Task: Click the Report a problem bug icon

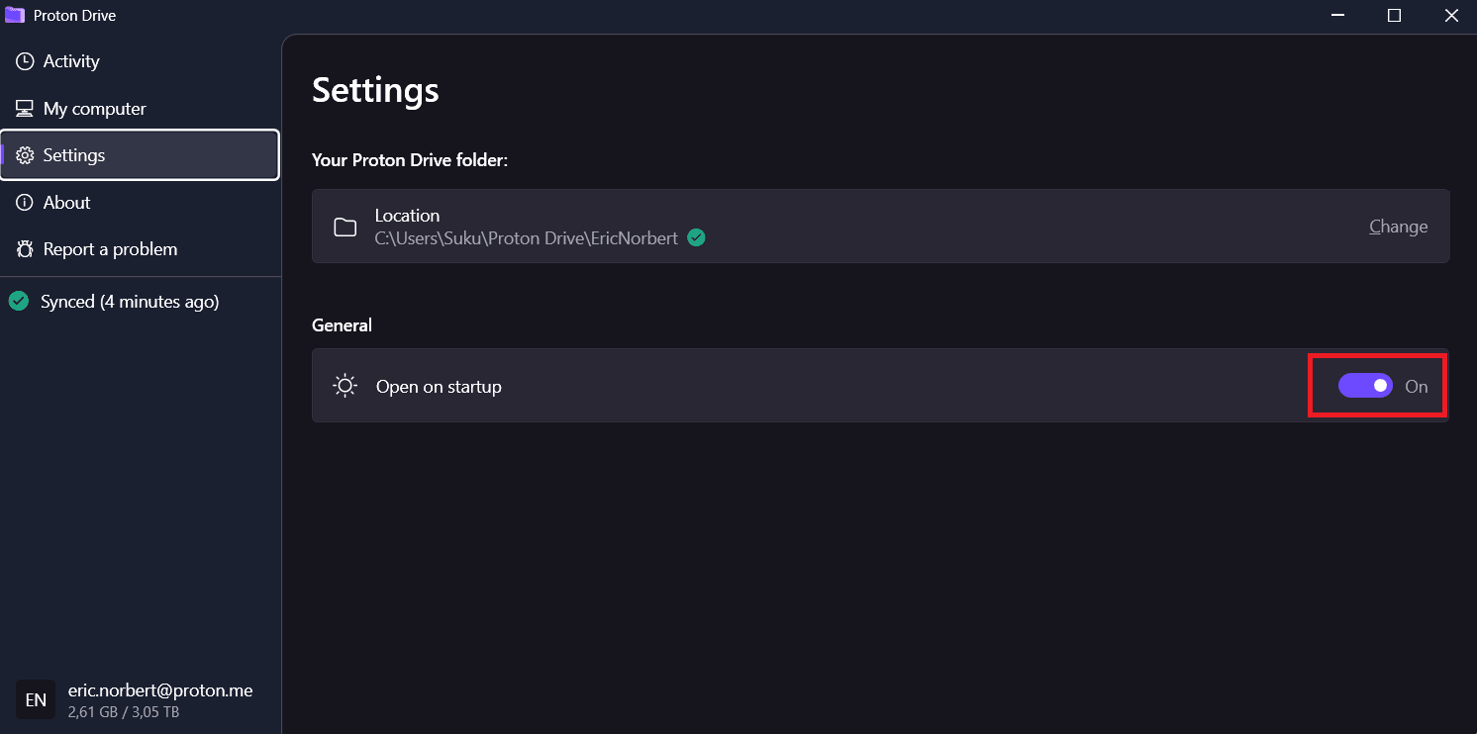Action: click(25, 249)
